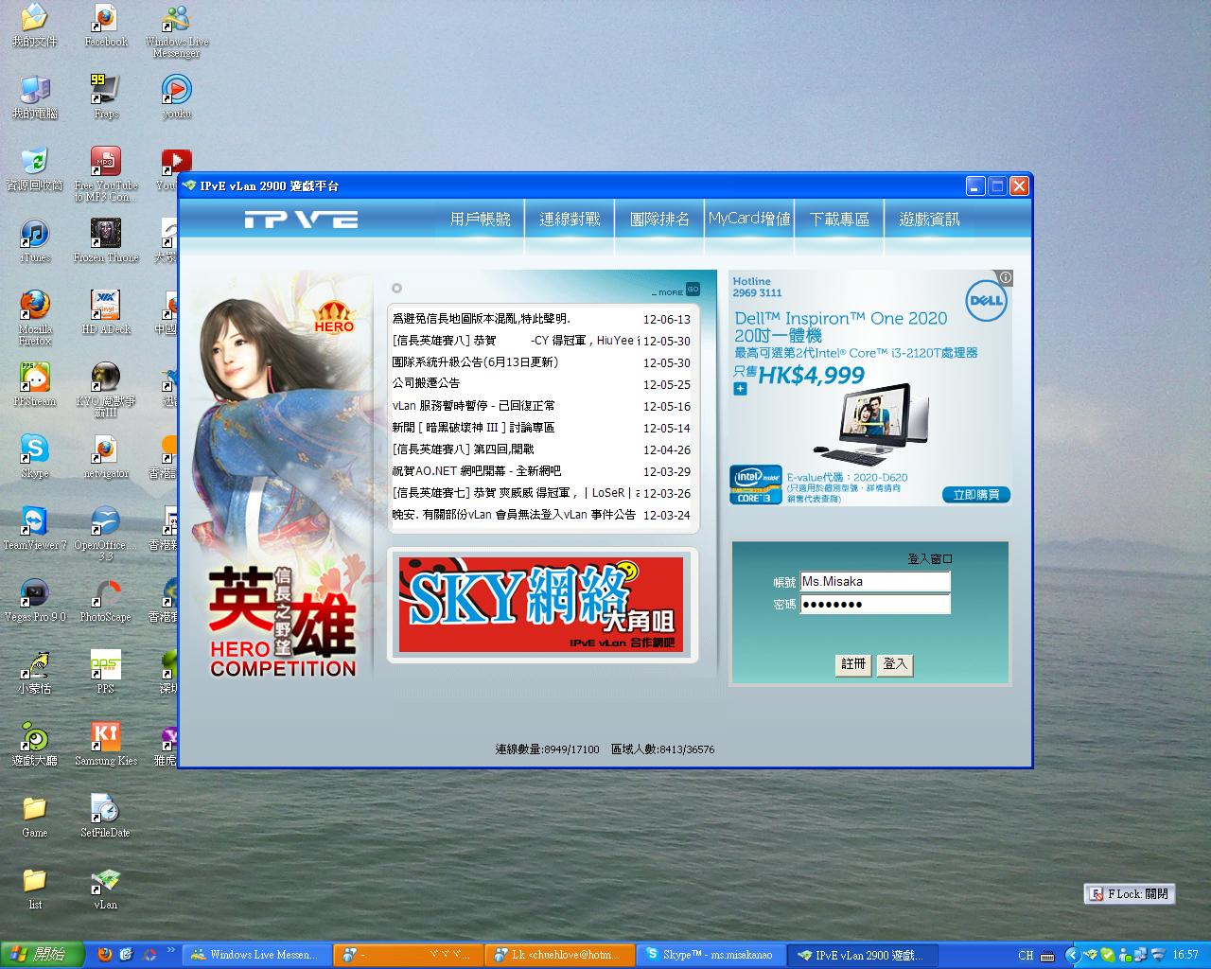Image resolution: width=1211 pixels, height=969 pixels.
Task: Open the Skype desktop shortcut
Action: (34, 458)
